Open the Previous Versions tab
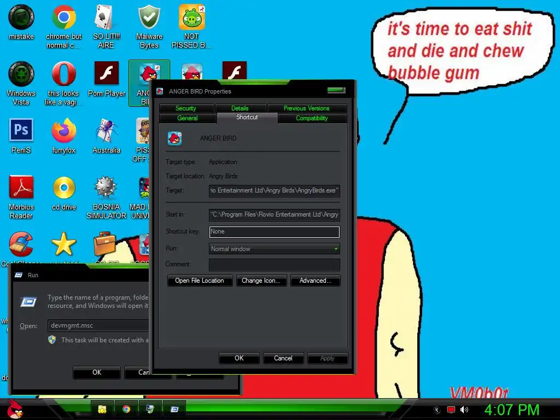This screenshot has height=420, width=560. tap(306, 108)
